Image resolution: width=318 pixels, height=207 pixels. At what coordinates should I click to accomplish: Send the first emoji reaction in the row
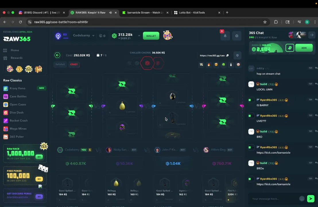pyautogui.click(x=201, y=65)
